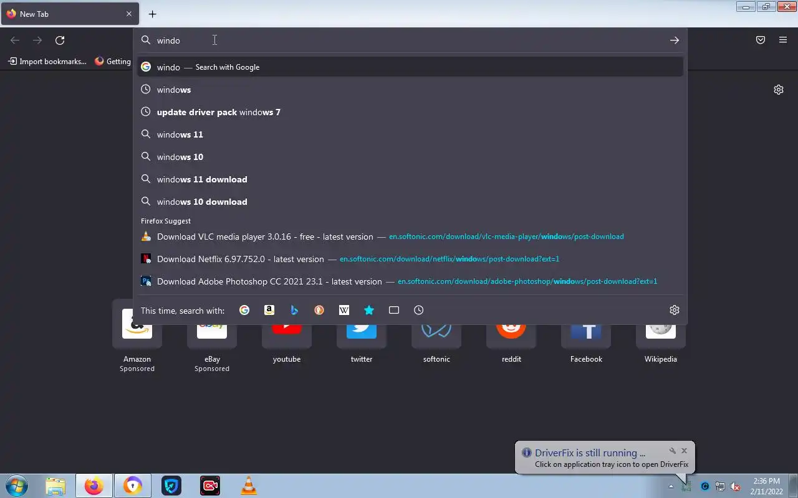This screenshot has height=498, width=798.
Task: Open new tab page personalization gear
Action: click(779, 90)
